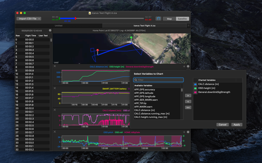Select the Icarus Test Flight A.ica tab
Screen dimensions: 262x163
(x=144, y=26)
